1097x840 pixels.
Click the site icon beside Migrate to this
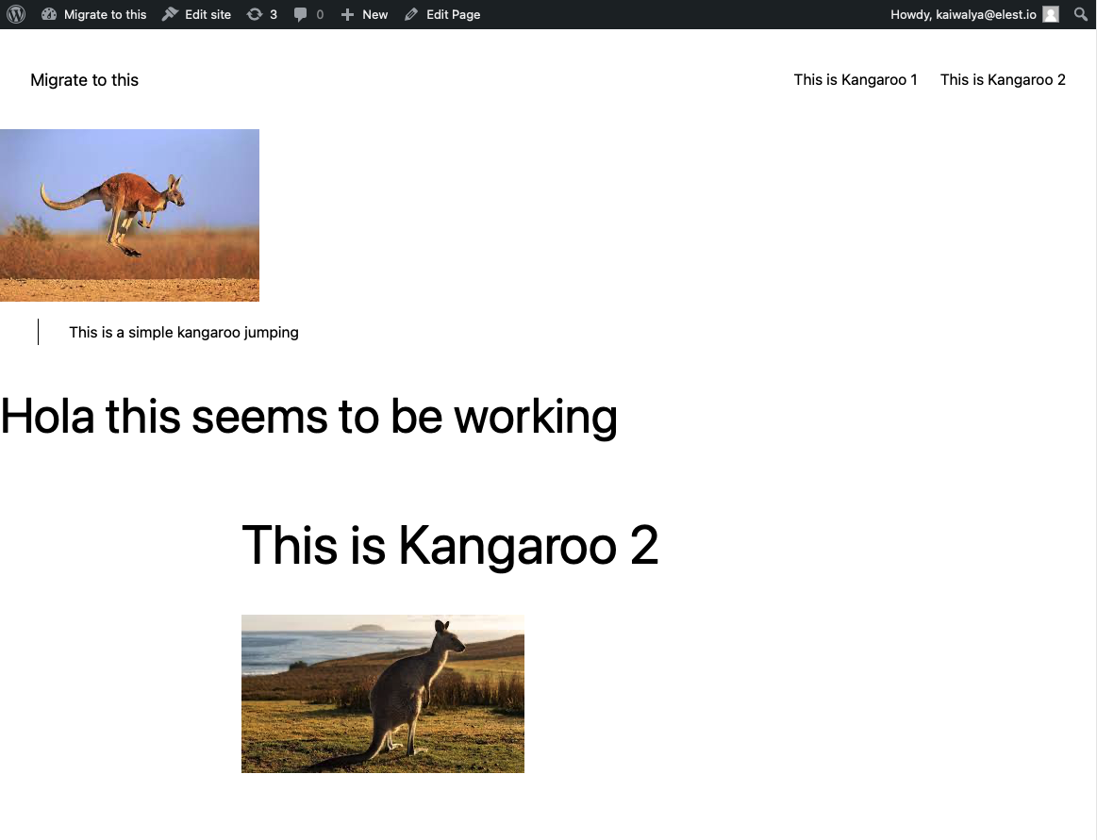click(x=49, y=14)
